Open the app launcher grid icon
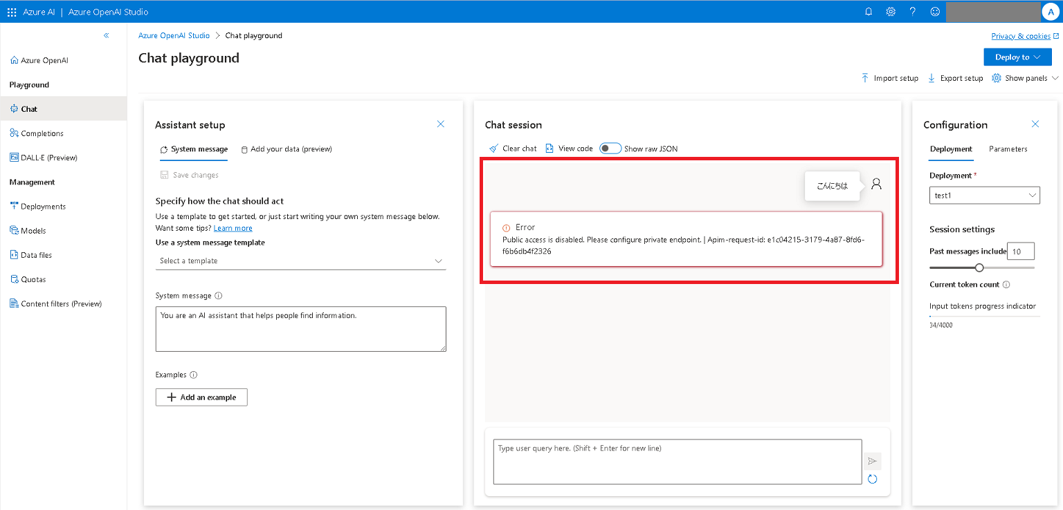Viewport: 1063px width, 510px height. 12,12
